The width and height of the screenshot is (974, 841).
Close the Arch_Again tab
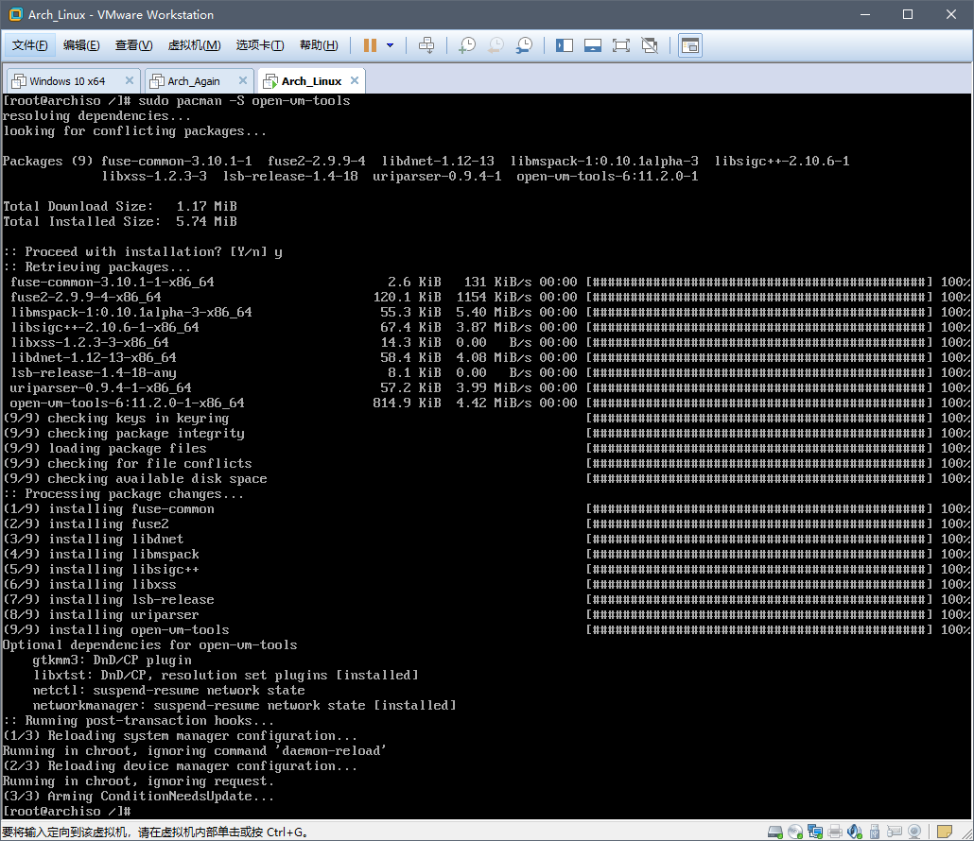(243, 80)
